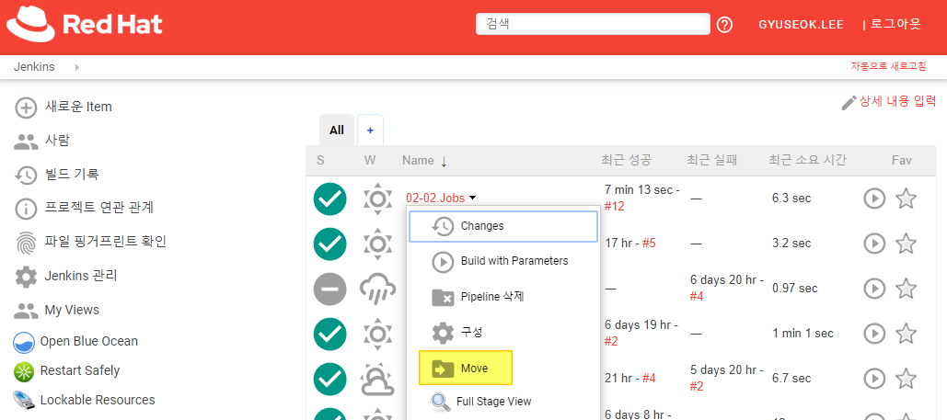Open the #12 build link

coord(615,207)
